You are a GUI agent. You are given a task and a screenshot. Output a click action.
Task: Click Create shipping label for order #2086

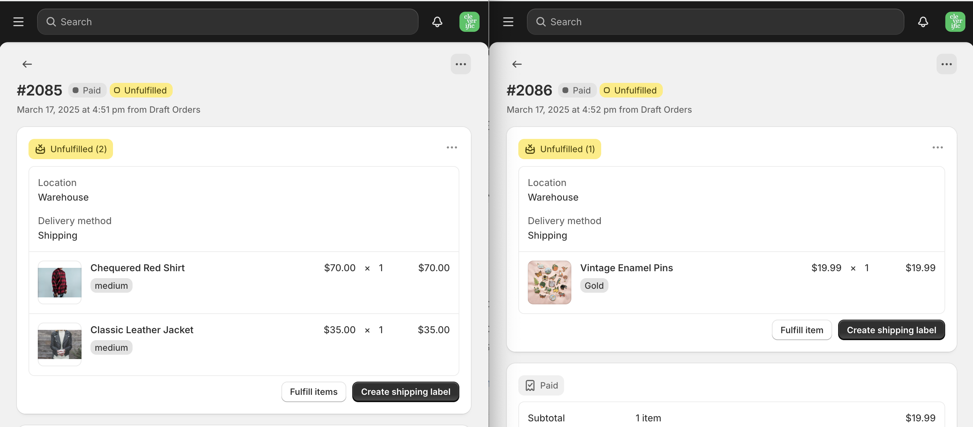891,330
